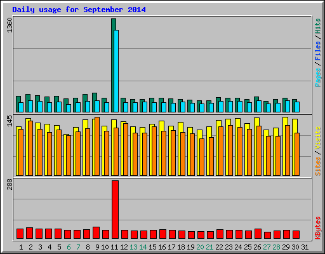
Task: Click green weekend day label 20
Action: pyautogui.click(x=200, y=247)
